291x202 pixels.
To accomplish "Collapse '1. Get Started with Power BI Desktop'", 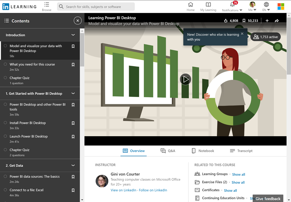I will tap(73, 94).
